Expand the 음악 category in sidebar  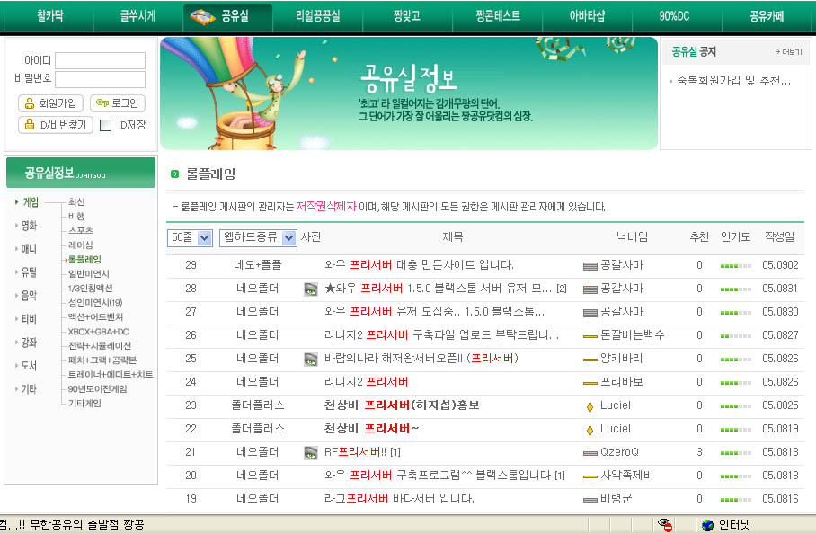pos(29,296)
